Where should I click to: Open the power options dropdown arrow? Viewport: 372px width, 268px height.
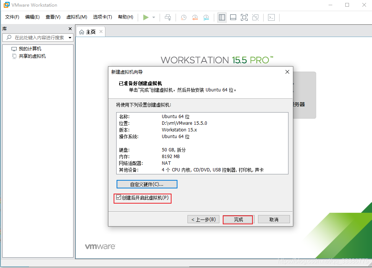[154, 17]
